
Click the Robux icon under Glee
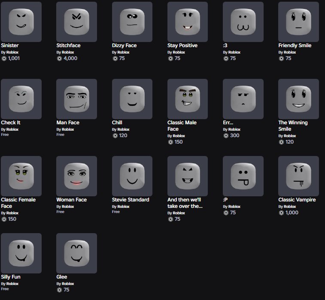[60, 290]
